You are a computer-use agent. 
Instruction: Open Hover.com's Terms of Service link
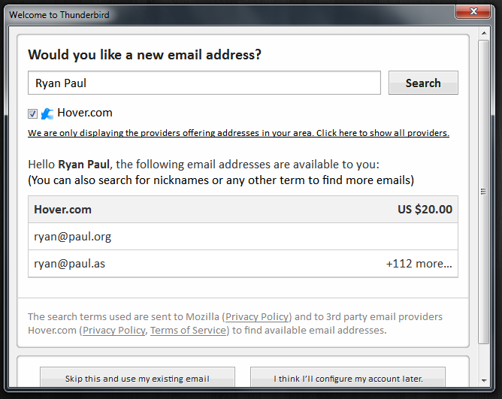click(x=188, y=330)
